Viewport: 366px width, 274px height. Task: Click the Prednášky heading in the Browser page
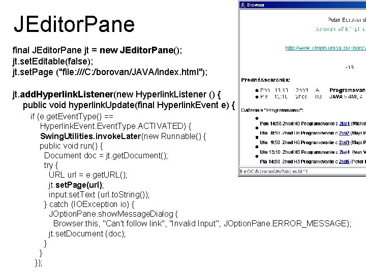click(265, 80)
